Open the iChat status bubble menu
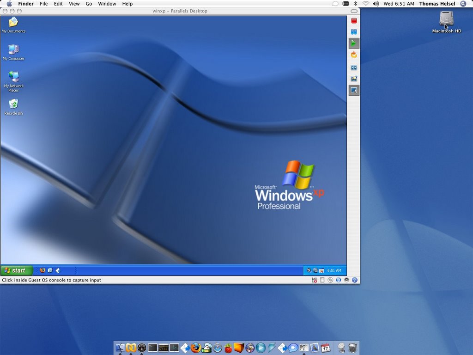 335,4
